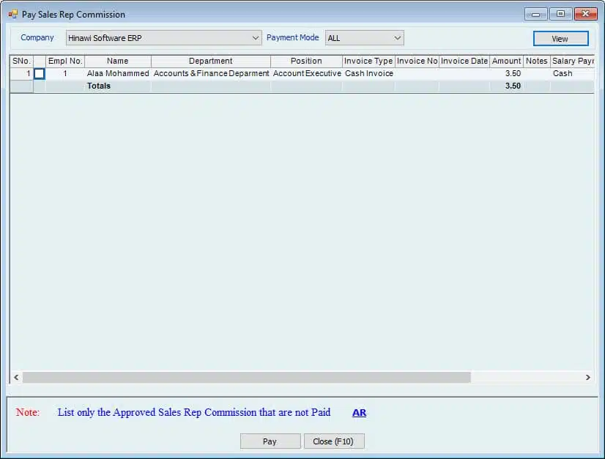Click the Totals row label

(99, 86)
